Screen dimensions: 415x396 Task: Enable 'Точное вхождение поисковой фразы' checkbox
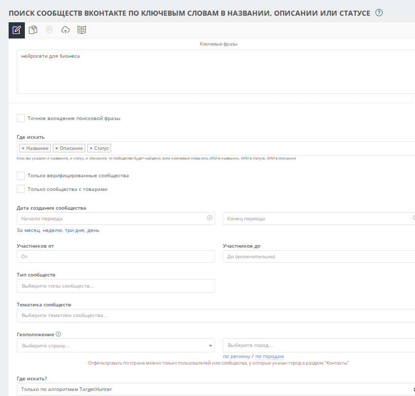click(21, 118)
